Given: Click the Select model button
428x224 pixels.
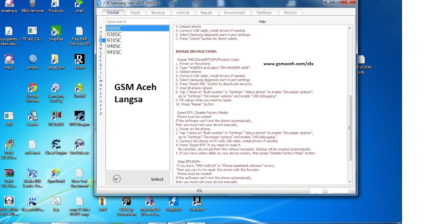Looking at the screenshot, I should [138, 179].
